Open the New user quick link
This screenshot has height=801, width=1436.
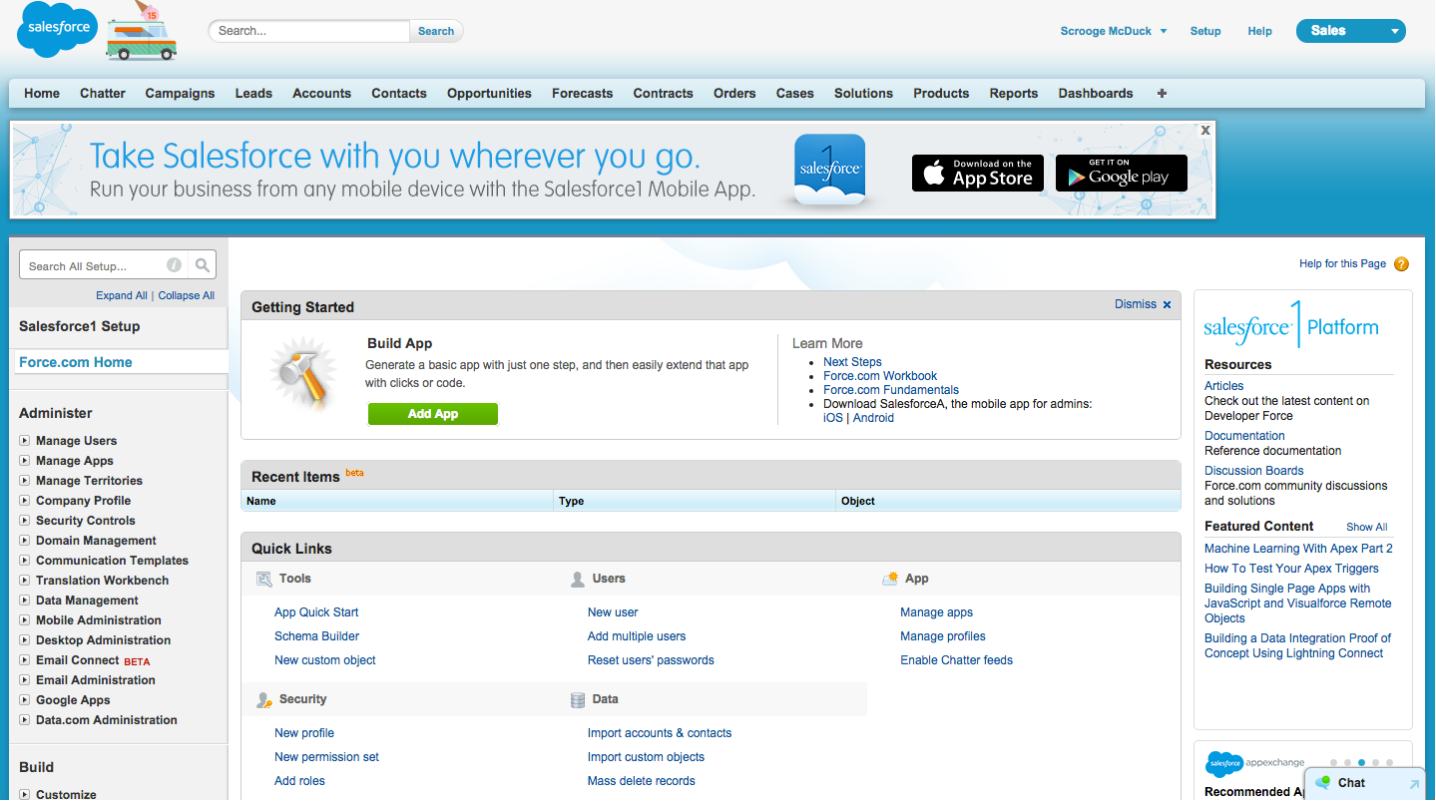pos(613,612)
